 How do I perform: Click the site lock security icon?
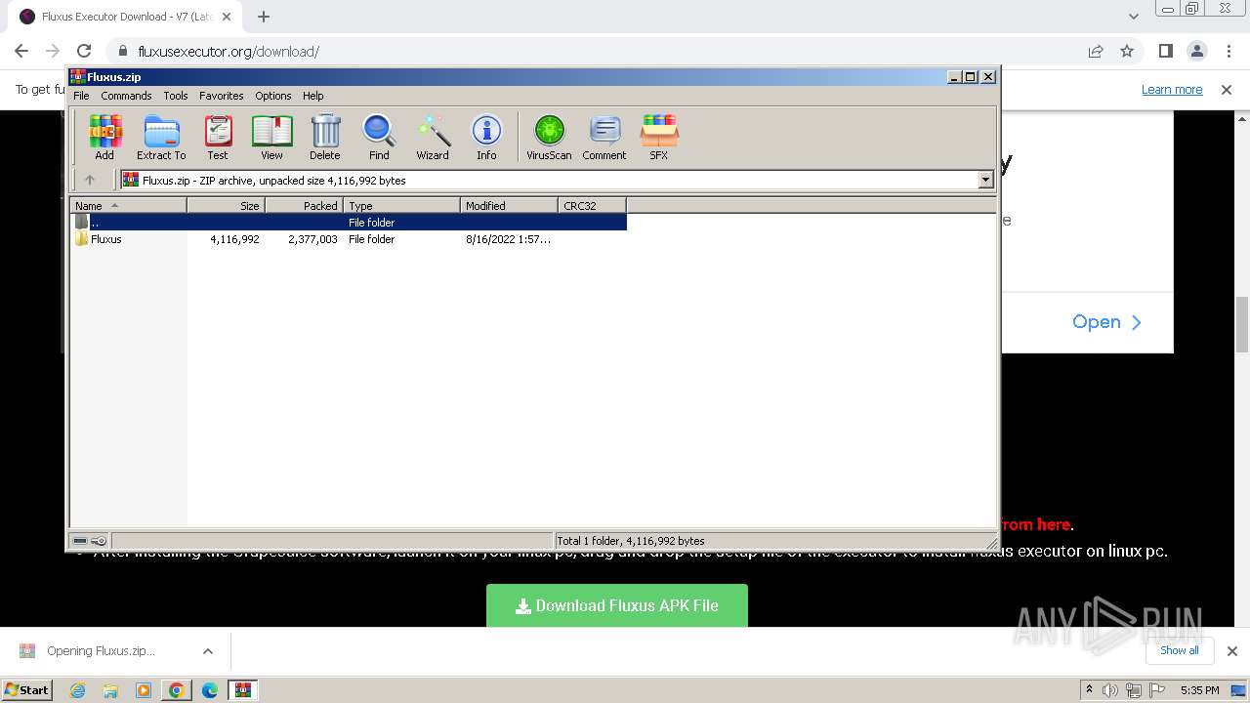(122, 52)
